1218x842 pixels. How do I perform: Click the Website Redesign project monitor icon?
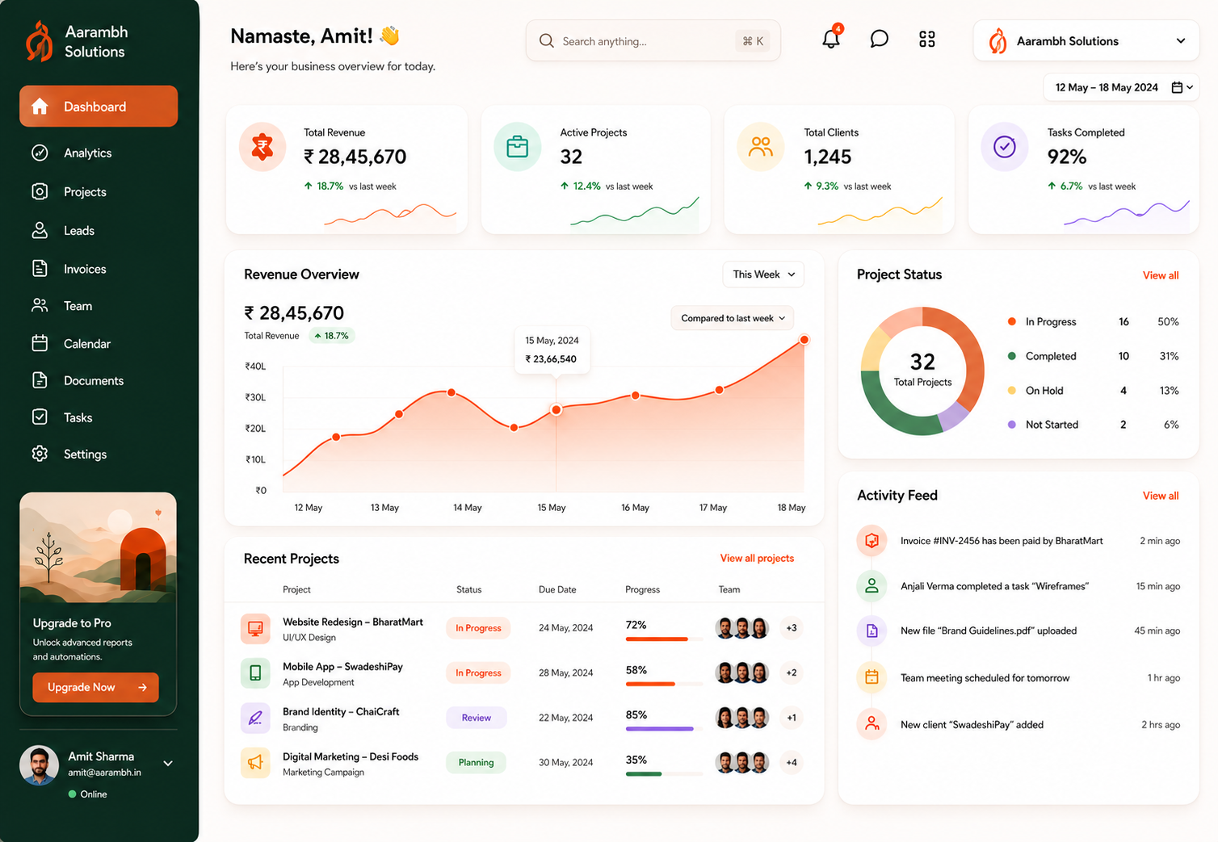255,628
